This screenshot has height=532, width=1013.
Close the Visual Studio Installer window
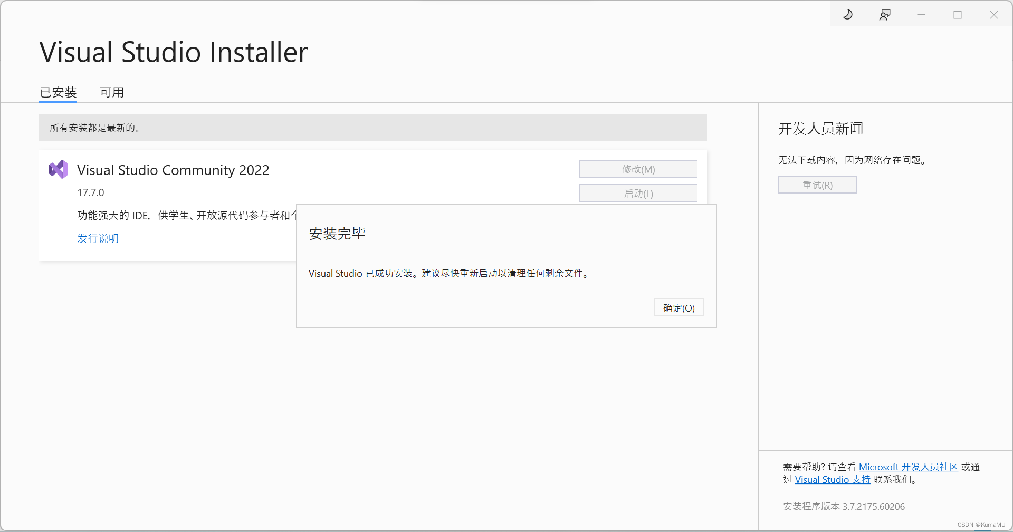pos(994,15)
